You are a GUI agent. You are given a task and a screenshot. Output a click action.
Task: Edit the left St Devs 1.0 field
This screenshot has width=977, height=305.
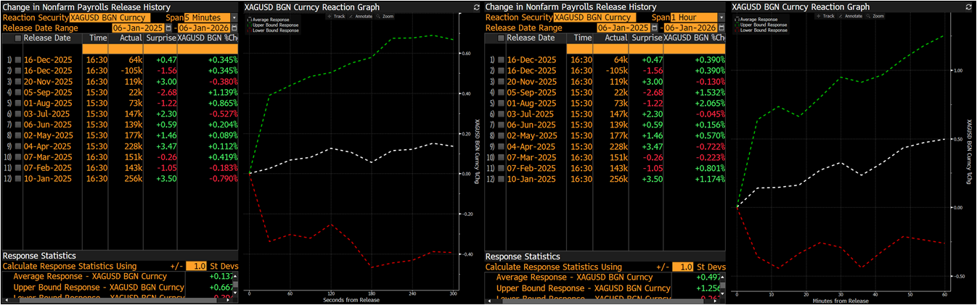pos(196,267)
